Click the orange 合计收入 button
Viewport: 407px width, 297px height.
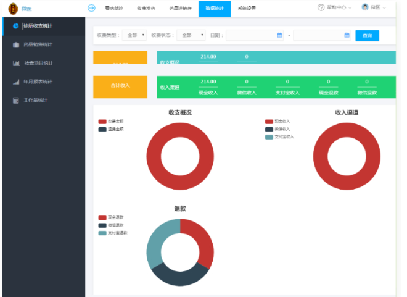(120, 87)
